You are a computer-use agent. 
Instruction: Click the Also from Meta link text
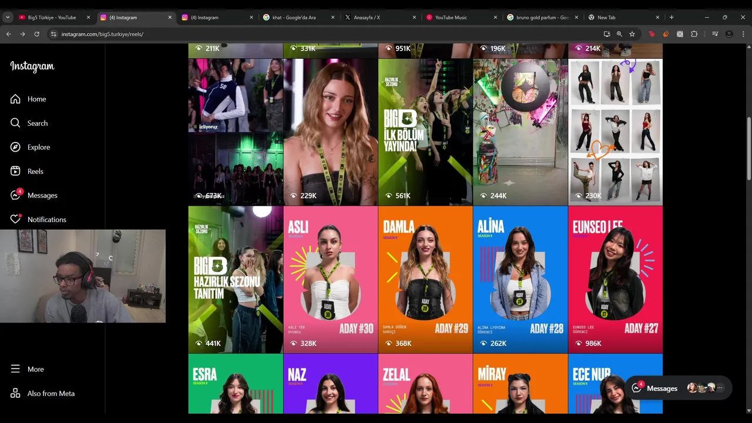(51, 393)
